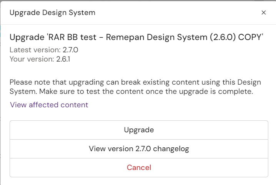Click the word "COPY" in the heading
This screenshot has height=185, width=276.
(x=251, y=37)
